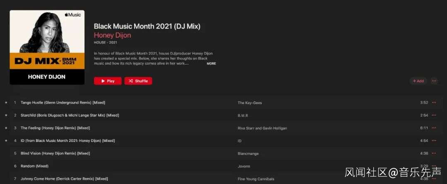
Task: Add the album to library
Action: pyautogui.click(x=418, y=81)
